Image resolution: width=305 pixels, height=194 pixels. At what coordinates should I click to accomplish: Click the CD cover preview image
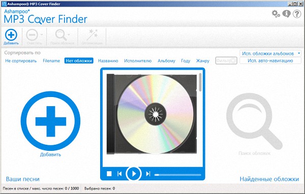(x=151, y=114)
